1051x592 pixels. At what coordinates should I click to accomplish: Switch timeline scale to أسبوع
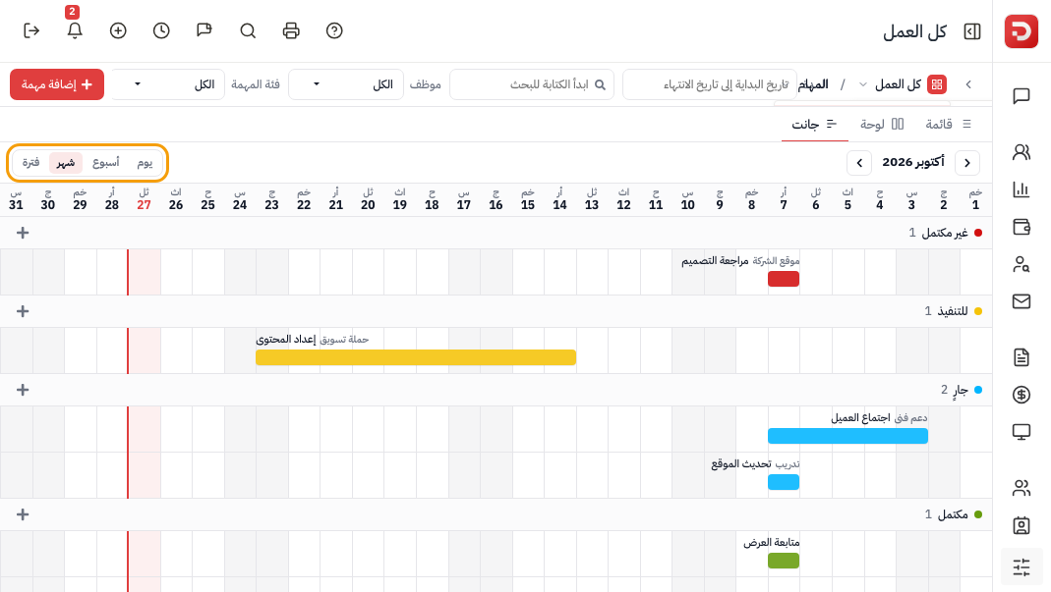tap(106, 163)
